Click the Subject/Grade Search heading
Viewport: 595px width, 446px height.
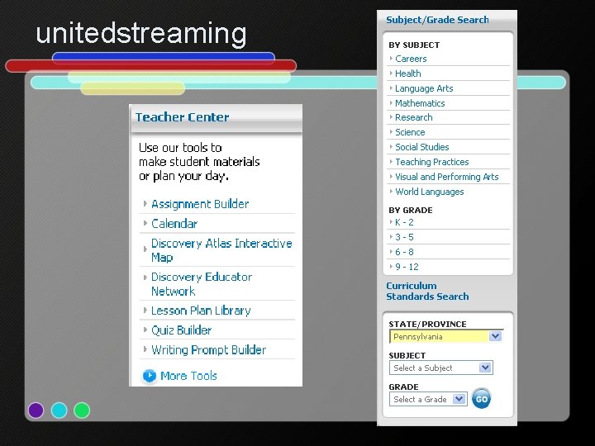click(x=437, y=20)
